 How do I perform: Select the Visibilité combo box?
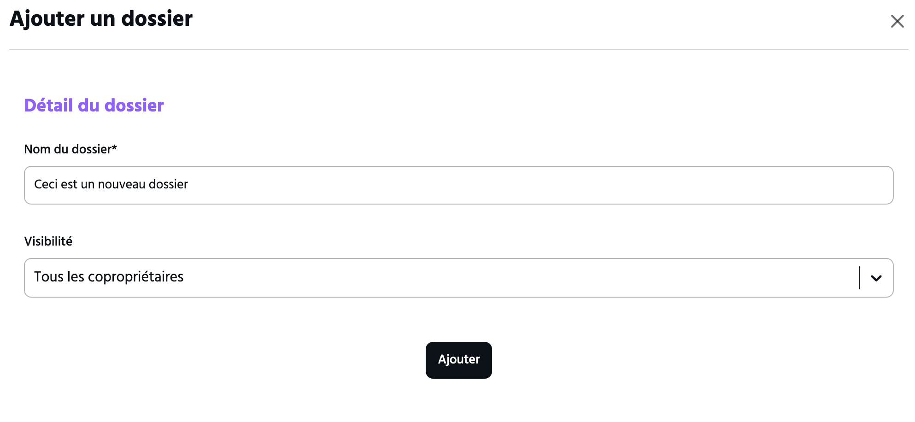[x=458, y=278]
